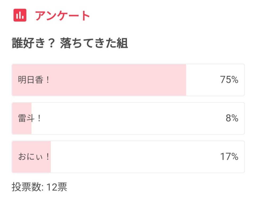Click the white unfilled middle of 雷斗 bar
The image size is (256, 204).
(128, 118)
